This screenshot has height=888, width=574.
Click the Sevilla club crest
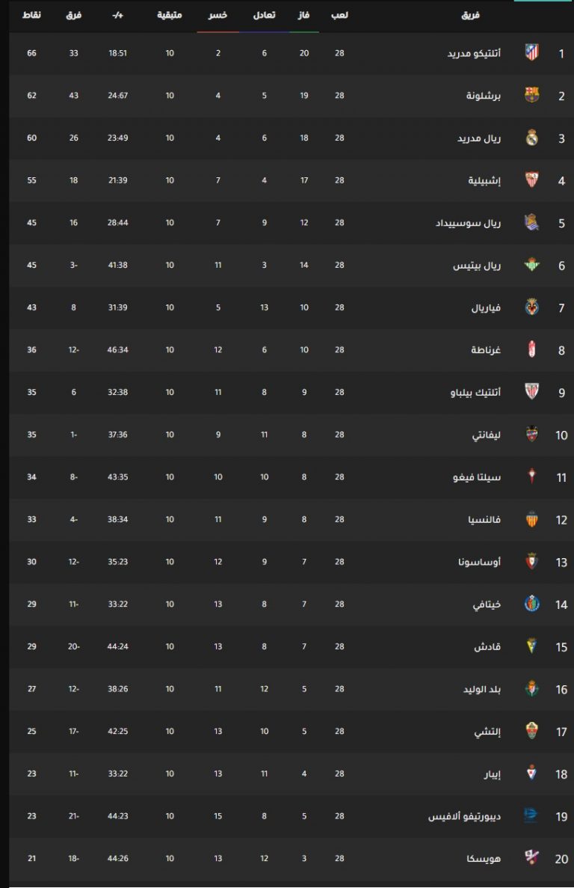(x=531, y=180)
